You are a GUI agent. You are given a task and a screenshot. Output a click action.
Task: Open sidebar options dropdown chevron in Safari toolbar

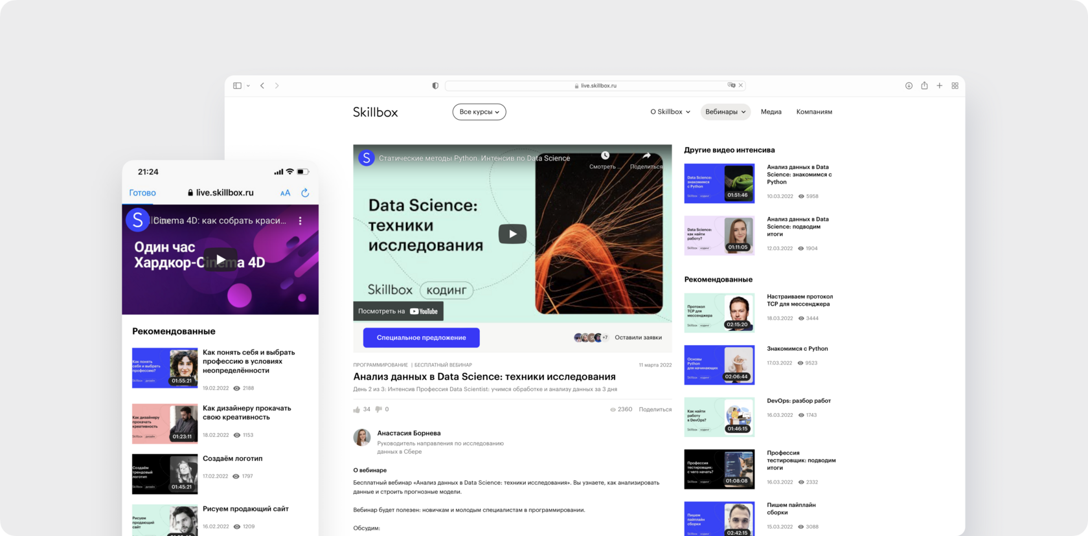click(x=248, y=85)
